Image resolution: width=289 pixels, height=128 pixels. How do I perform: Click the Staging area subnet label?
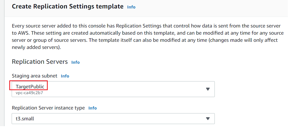(x=35, y=76)
